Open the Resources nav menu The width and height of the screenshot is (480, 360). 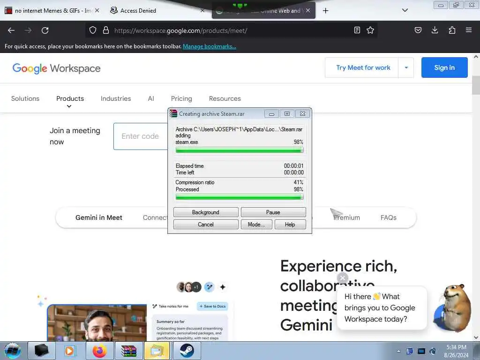point(225,98)
